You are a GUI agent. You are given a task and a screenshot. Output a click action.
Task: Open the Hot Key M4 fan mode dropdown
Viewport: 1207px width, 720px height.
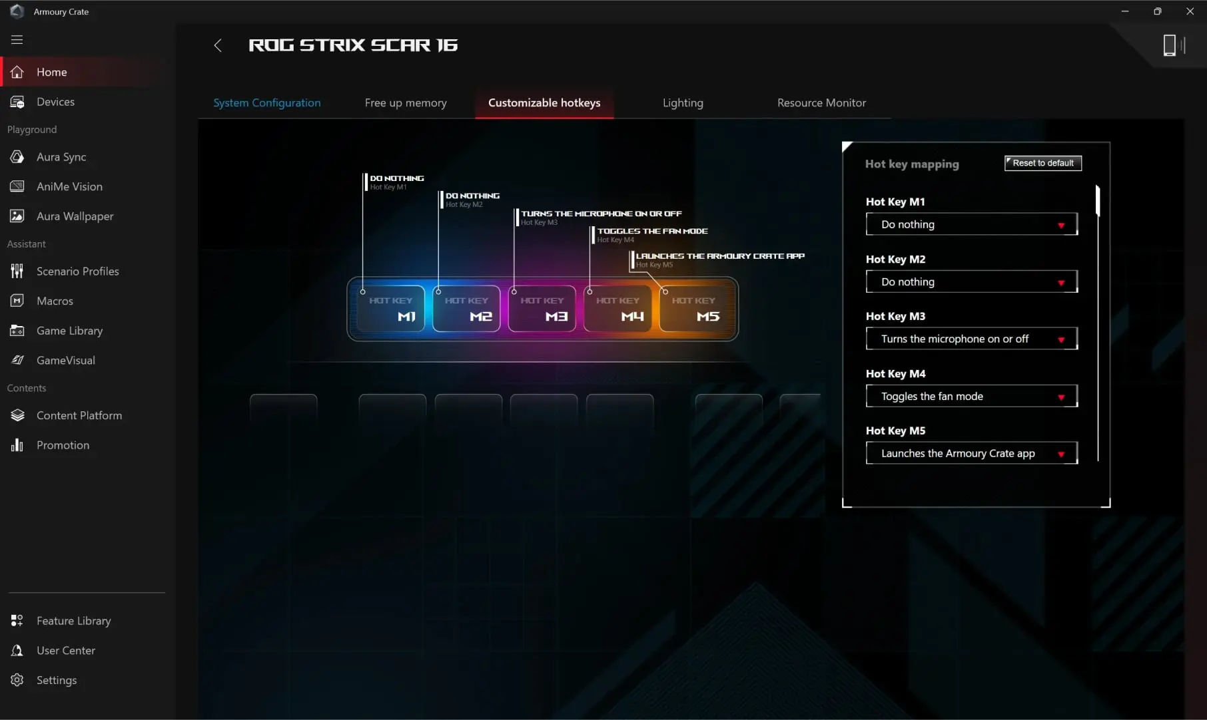971,396
